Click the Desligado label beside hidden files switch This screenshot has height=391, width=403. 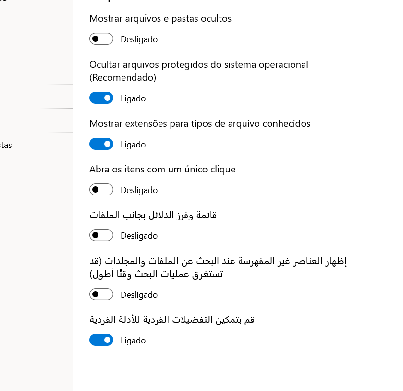click(x=139, y=39)
